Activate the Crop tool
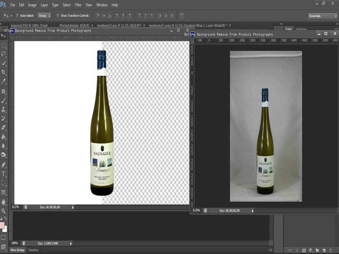 point(3,72)
